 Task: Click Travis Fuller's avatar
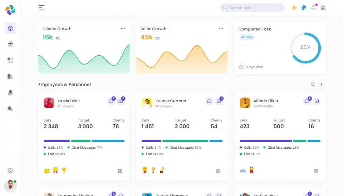49,103
